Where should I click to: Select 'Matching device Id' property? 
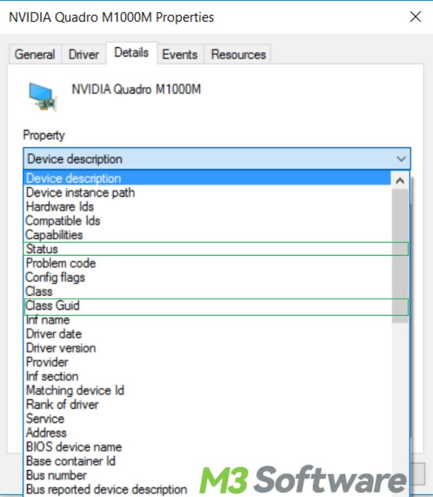[x=207, y=390]
